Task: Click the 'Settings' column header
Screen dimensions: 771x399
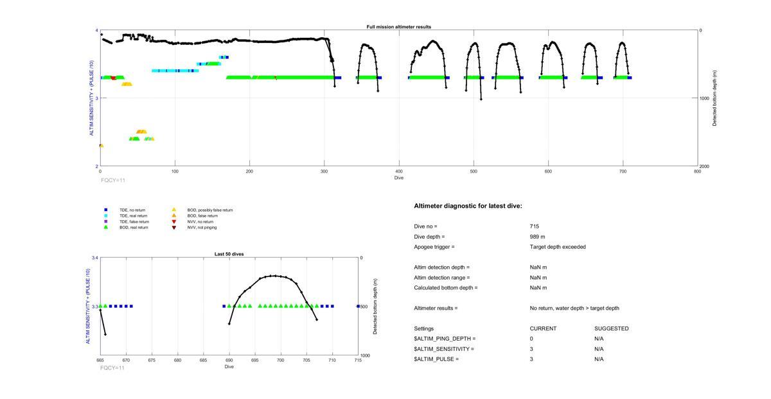Action: [x=424, y=328]
